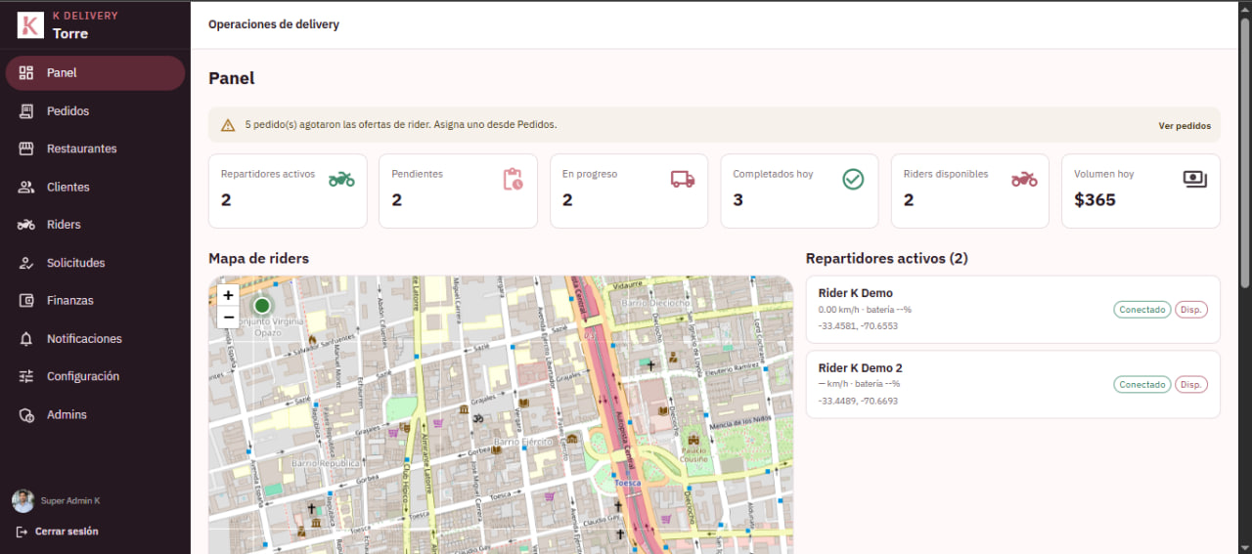Screen dimensions: 1252x554
Task: Click the Operaciones de delivery header text
Action: pos(274,24)
